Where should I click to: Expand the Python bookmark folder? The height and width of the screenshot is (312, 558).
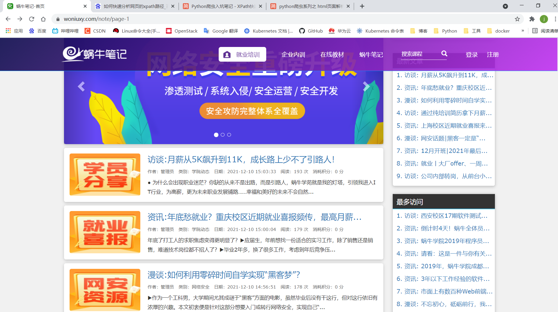pos(445,31)
